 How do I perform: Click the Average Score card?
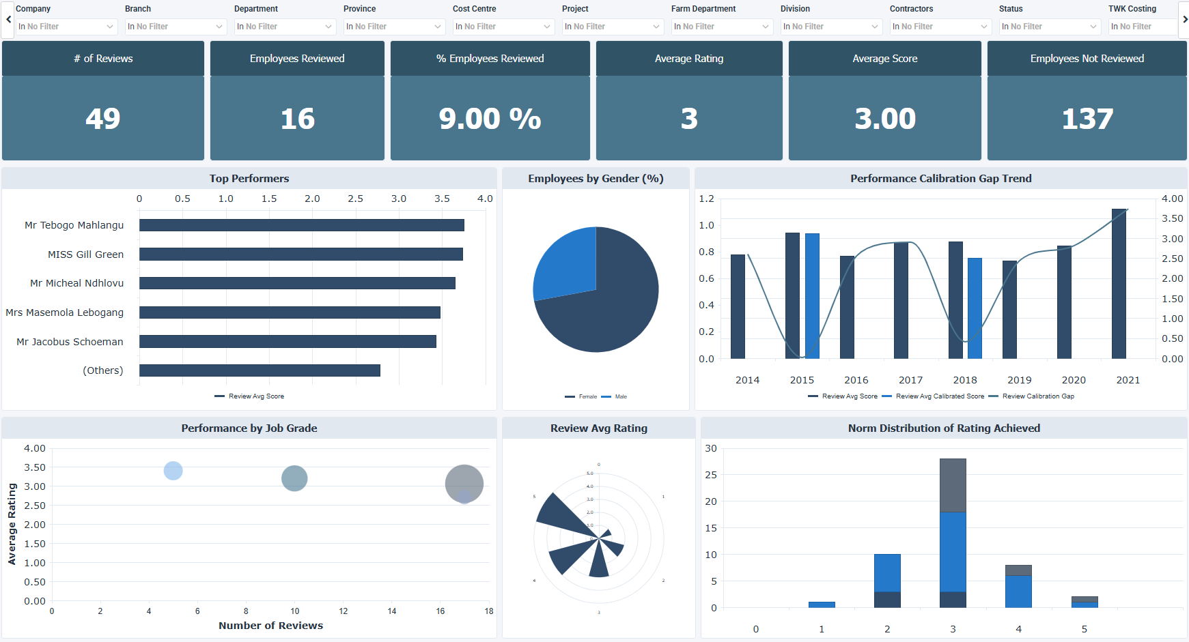[x=885, y=100]
